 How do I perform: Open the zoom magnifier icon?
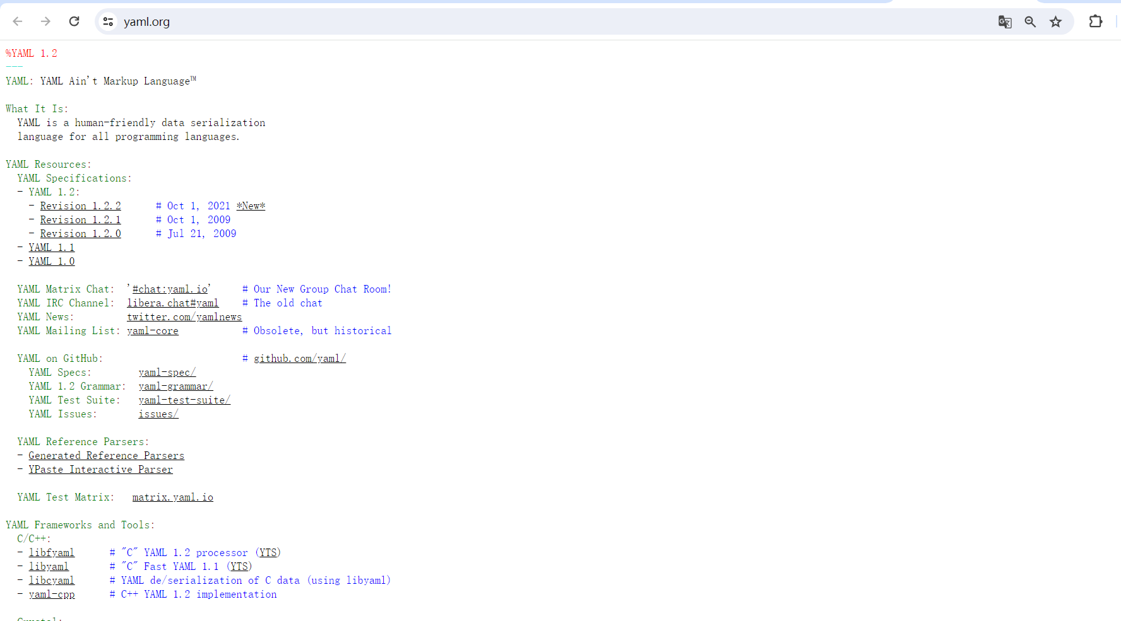point(1030,22)
